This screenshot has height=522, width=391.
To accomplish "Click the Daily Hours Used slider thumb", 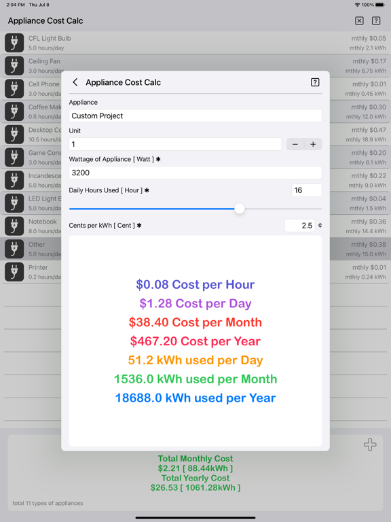I will click(240, 209).
